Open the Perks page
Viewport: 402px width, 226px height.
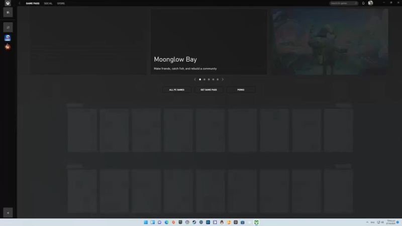click(x=241, y=90)
